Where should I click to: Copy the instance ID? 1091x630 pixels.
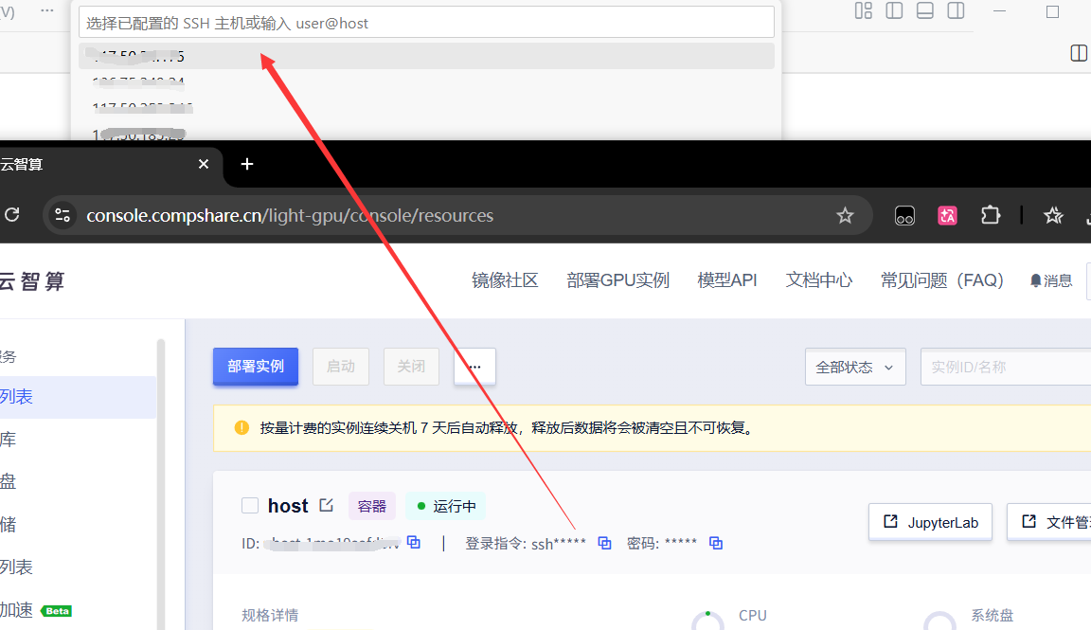(413, 543)
